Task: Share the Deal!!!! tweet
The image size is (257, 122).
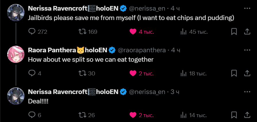Action: click(x=247, y=115)
